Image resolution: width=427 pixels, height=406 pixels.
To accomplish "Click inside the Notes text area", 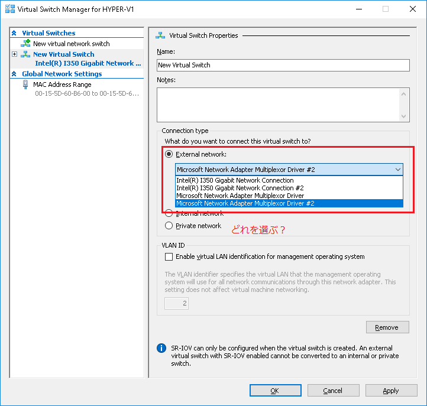I will pos(278,105).
